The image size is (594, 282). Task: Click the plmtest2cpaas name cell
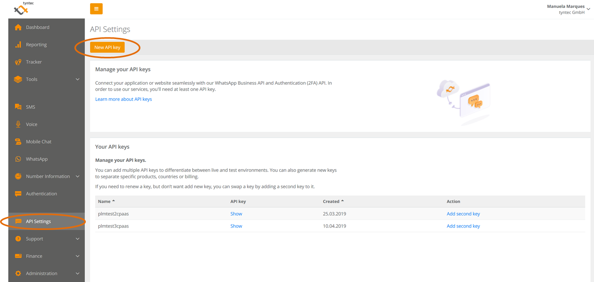pyautogui.click(x=114, y=214)
